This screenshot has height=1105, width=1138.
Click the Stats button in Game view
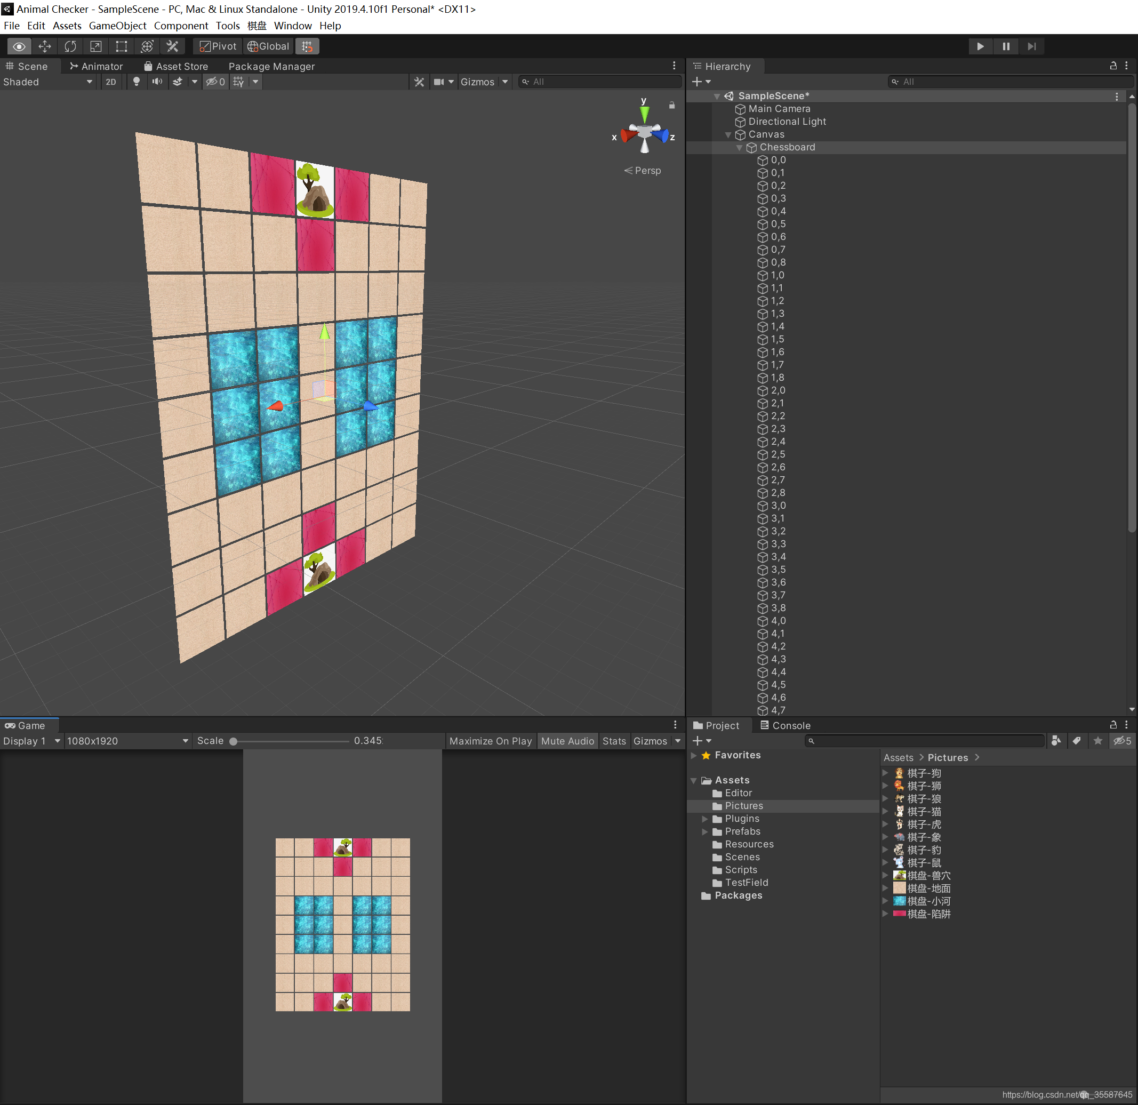[x=614, y=741]
